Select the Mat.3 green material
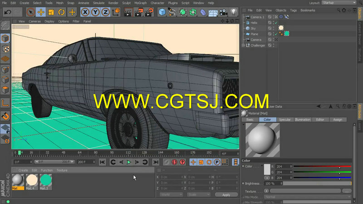The height and width of the screenshot is (204, 363). (46, 182)
